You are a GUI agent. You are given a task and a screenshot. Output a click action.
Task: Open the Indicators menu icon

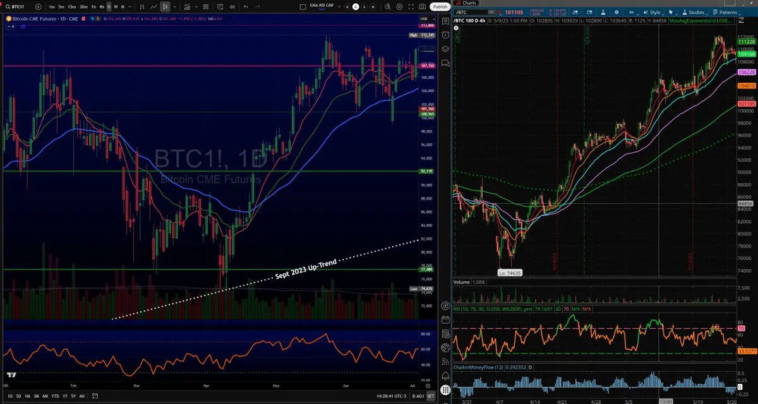pos(187,6)
